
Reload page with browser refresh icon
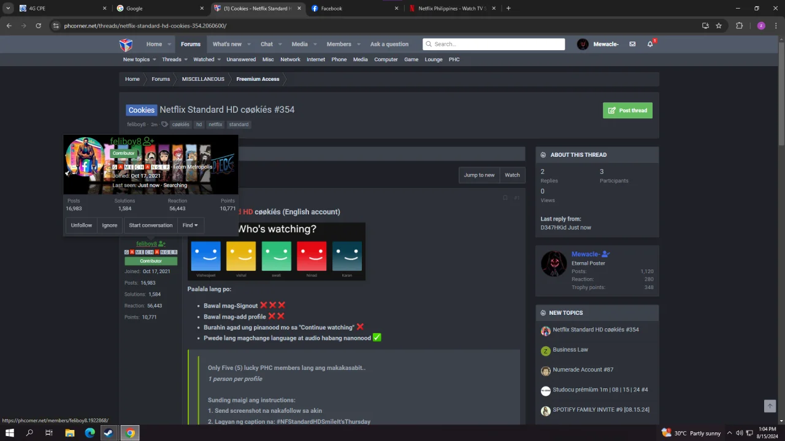point(38,26)
